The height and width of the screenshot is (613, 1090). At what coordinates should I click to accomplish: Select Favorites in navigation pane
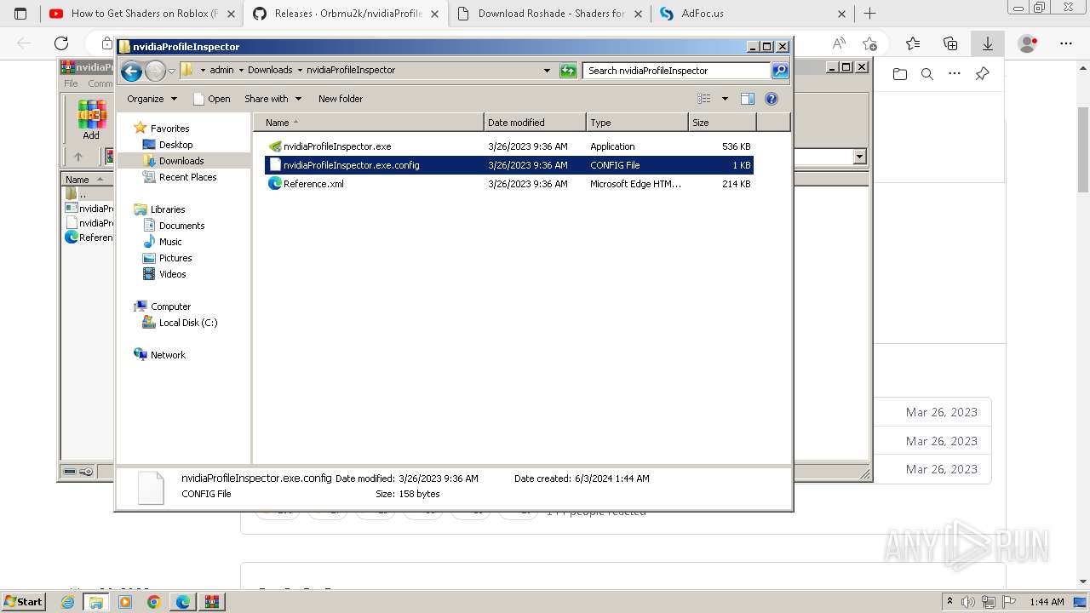tap(169, 129)
